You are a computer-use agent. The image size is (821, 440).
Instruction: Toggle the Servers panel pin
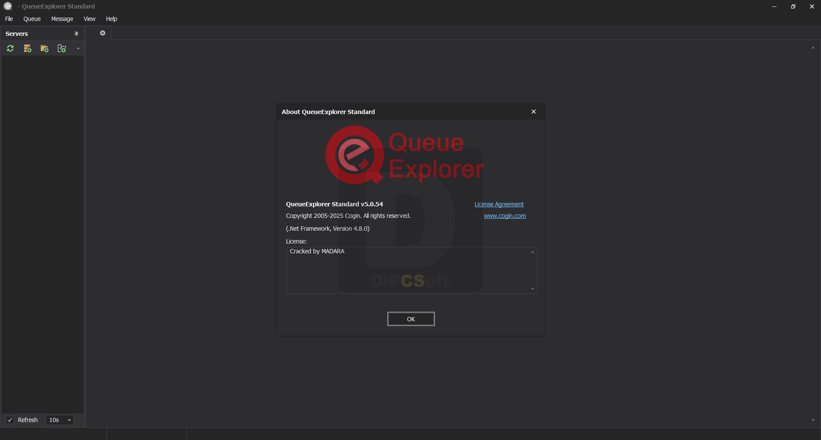(77, 34)
